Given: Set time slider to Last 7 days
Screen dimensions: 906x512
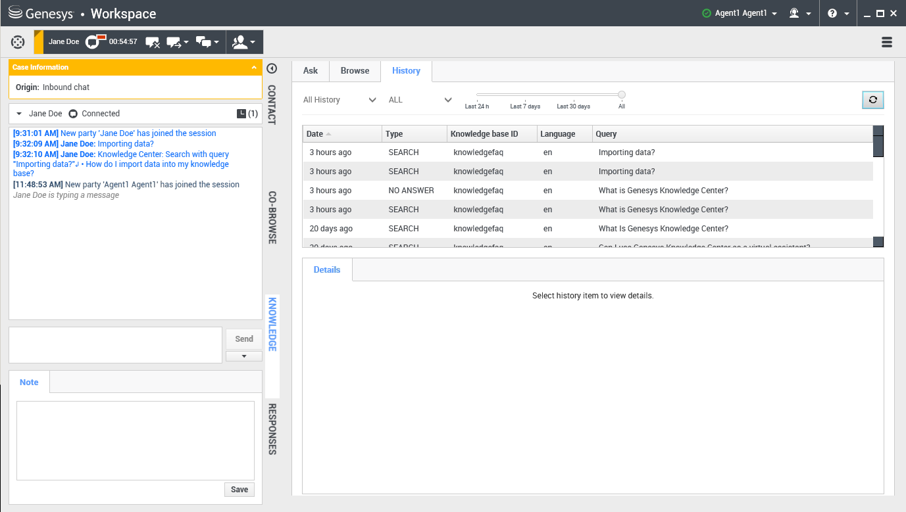Looking at the screenshot, I should click(x=525, y=95).
